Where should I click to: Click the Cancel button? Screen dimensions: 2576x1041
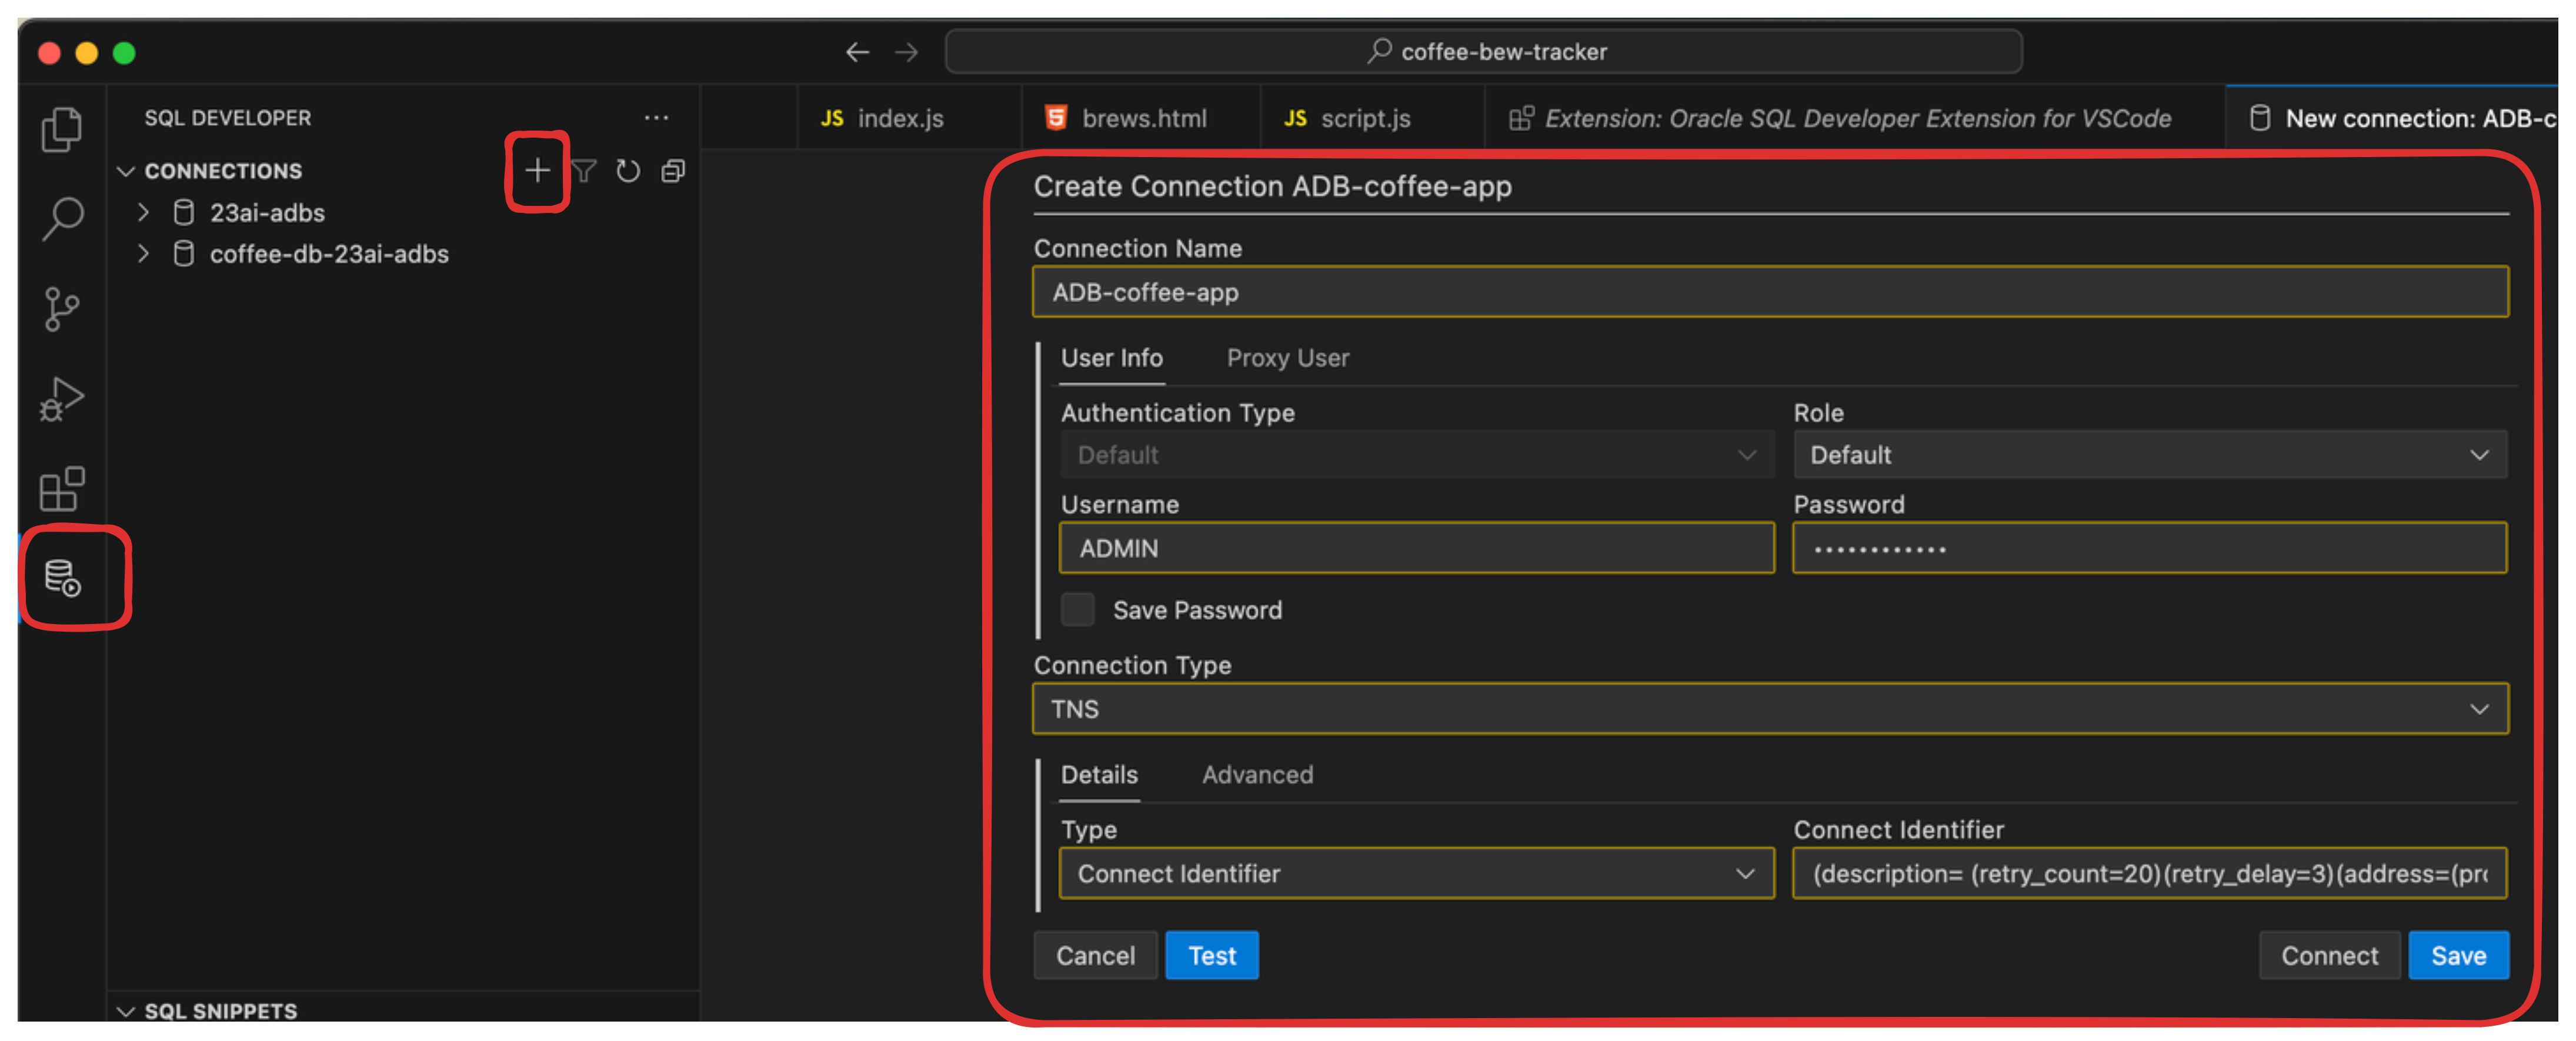[x=1095, y=955]
